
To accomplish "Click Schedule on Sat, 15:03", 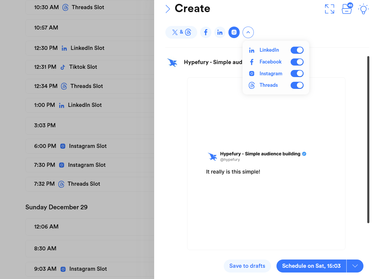I will 311,266.
